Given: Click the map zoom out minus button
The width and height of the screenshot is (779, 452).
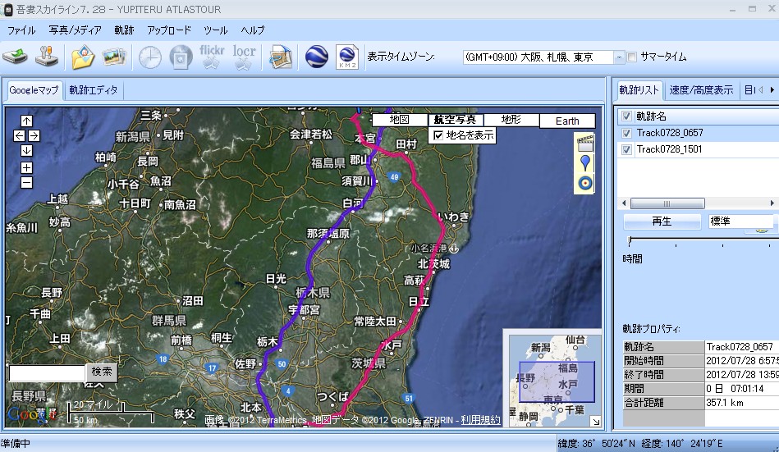Looking at the screenshot, I should [x=26, y=182].
